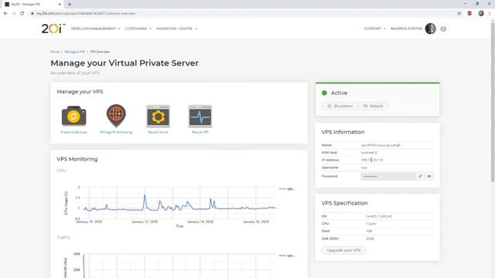Bookmark the page with the star icon
The width and height of the screenshot is (495, 278).
(459, 13)
